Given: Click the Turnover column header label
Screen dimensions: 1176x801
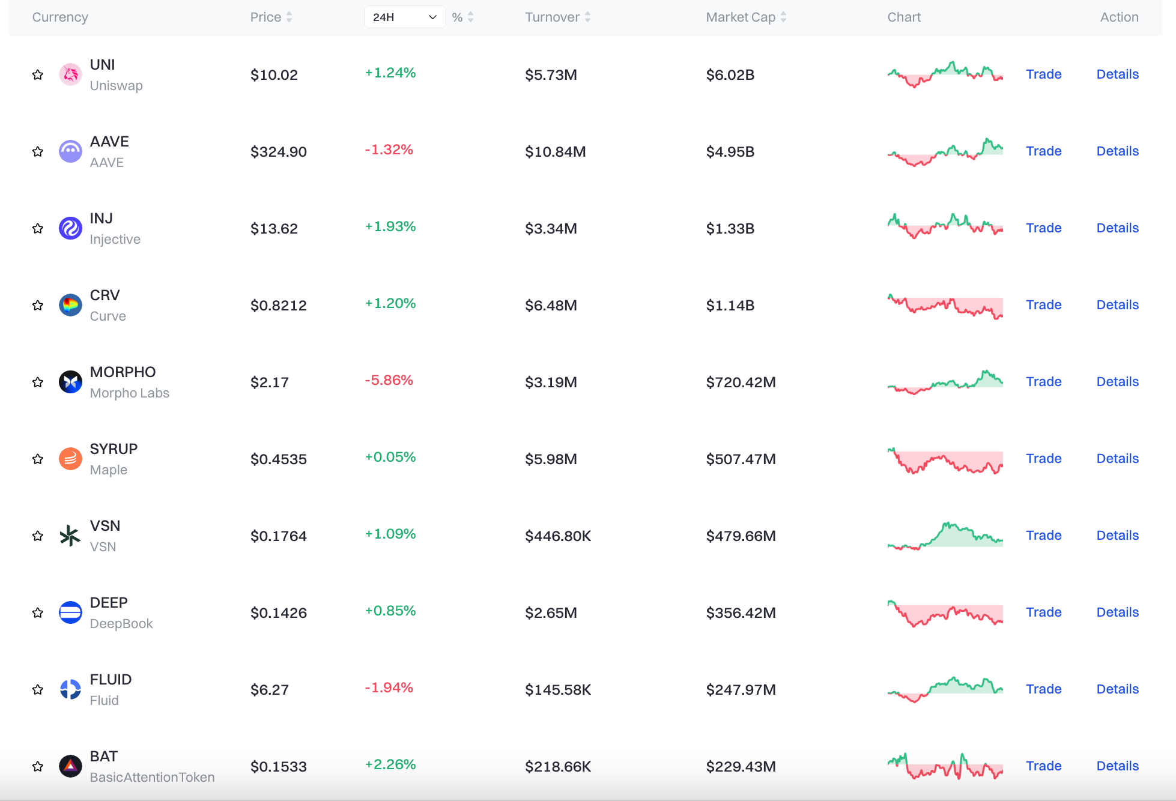Looking at the screenshot, I should click(552, 17).
